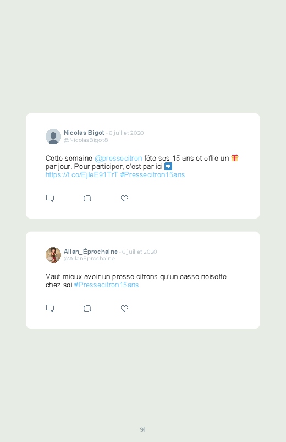Image resolution: width=286 pixels, height=442 pixels.
Task: Click the 6 juillet 2020 date on first tweet
Action: [127, 133]
